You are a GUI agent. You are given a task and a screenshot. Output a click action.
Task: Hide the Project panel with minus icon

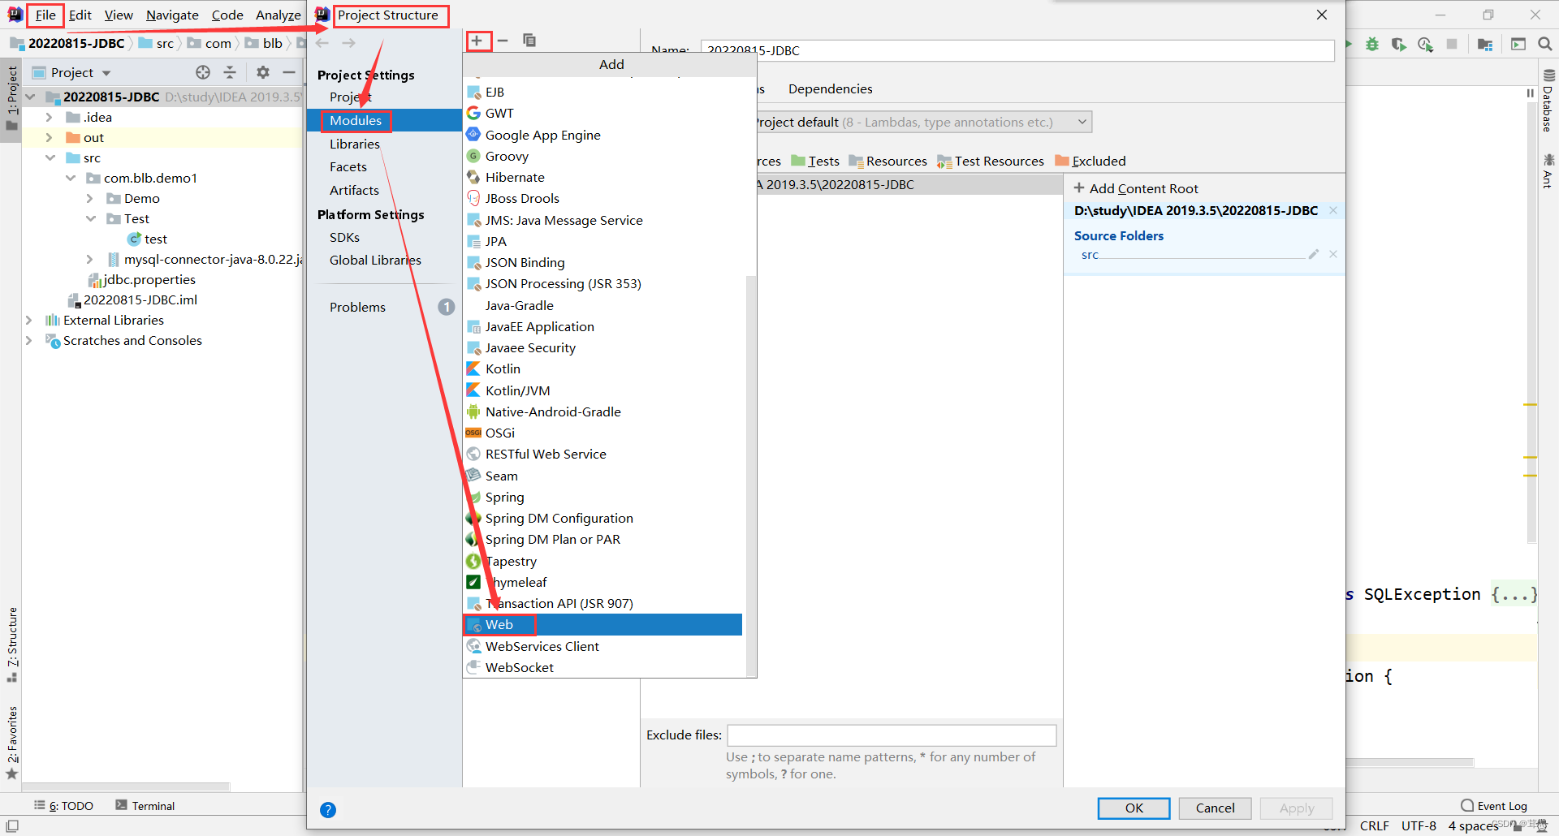pyautogui.click(x=288, y=72)
